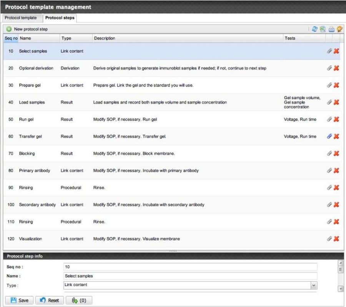Switch to the Protocol template tab
Viewport: 346px width, 307px height.
pyautogui.click(x=21, y=18)
